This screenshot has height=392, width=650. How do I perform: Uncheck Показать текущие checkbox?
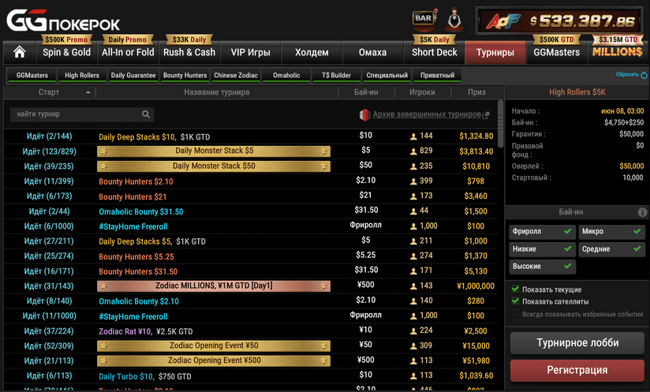coord(515,289)
